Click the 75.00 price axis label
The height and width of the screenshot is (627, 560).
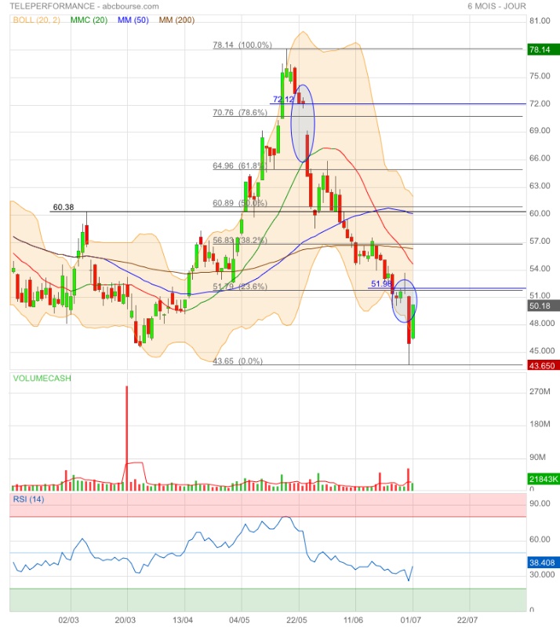540,76
